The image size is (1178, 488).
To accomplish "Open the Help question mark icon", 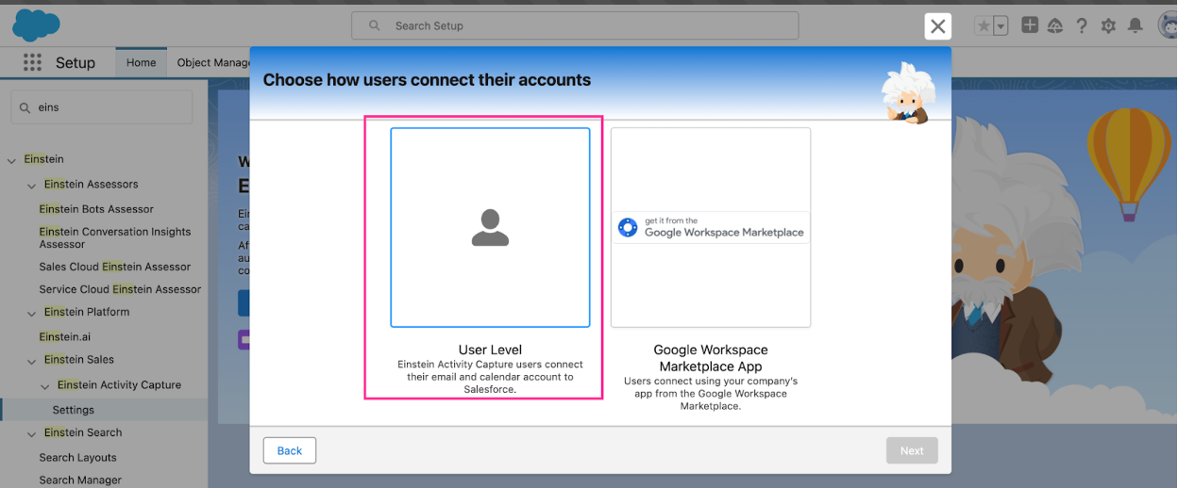I will [1083, 25].
